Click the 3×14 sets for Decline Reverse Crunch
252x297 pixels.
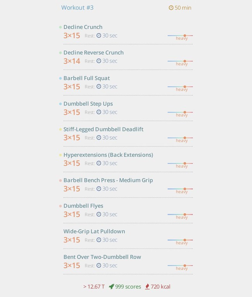click(72, 61)
